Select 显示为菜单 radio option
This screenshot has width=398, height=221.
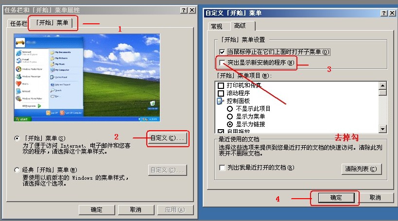coord(230,117)
